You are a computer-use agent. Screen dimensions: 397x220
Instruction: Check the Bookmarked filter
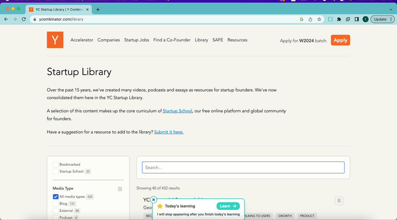click(x=56, y=164)
